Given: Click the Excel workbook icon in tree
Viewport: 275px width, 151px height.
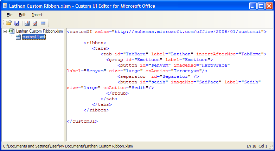Looking at the screenshot, I should pyautogui.click(x=12, y=31).
